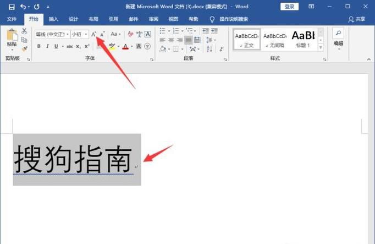Click the Format Painter brush icon

coord(24,49)
